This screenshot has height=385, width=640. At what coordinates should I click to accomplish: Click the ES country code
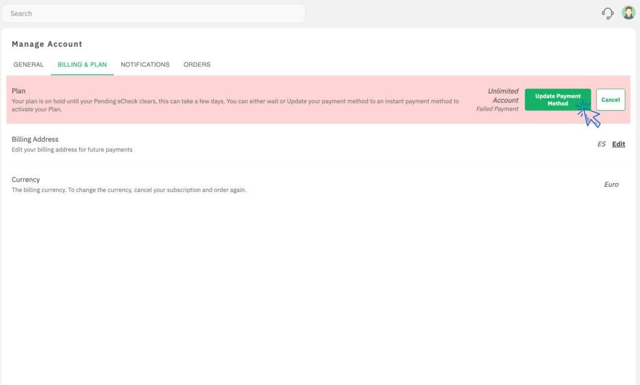601,144
